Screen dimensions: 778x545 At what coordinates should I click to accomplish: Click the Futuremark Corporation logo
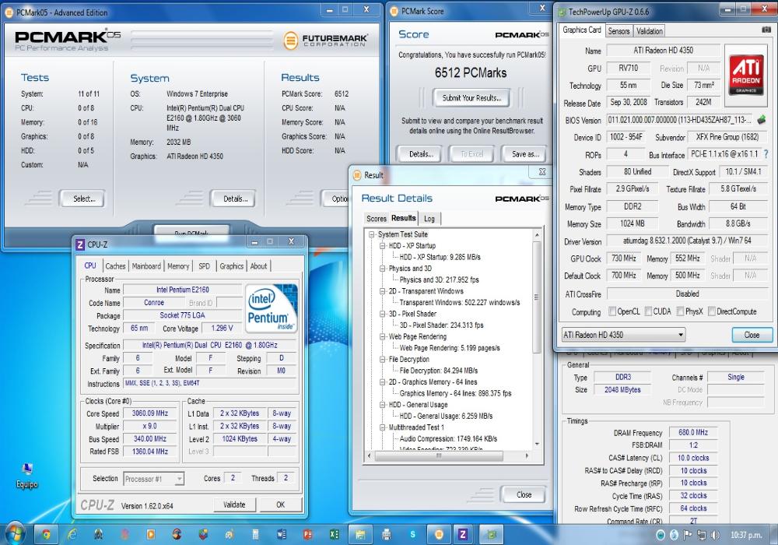click(x=325, y=40)
